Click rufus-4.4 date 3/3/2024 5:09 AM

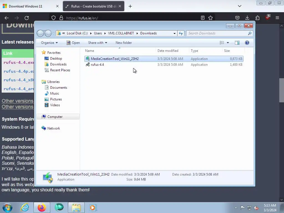(170, 64)
